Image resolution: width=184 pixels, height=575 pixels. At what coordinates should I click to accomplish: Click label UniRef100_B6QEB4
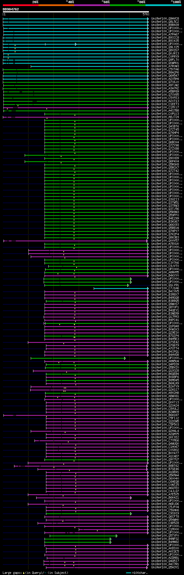point(165,374)
